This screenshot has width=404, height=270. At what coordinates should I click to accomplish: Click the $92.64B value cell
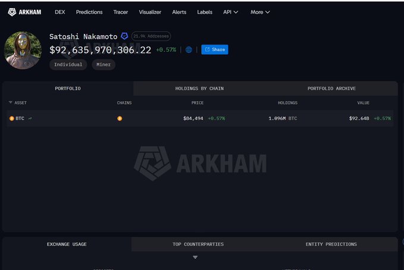pyautogui.click(x=359, y=118)
